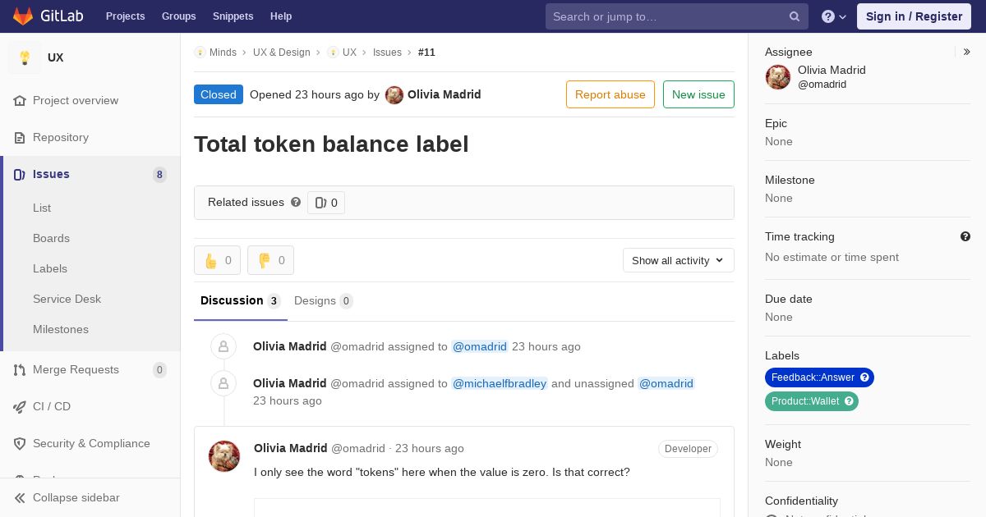
Task: Click the Developer role badge
Action: pyautogui.click(x=688, y=449)
